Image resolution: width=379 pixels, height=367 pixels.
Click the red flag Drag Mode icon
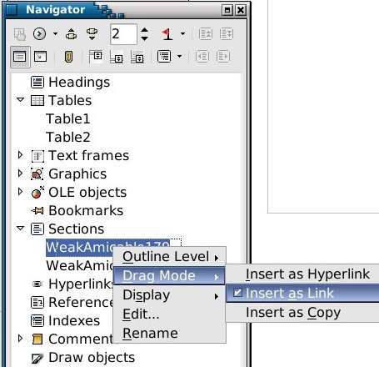[167, 34]
